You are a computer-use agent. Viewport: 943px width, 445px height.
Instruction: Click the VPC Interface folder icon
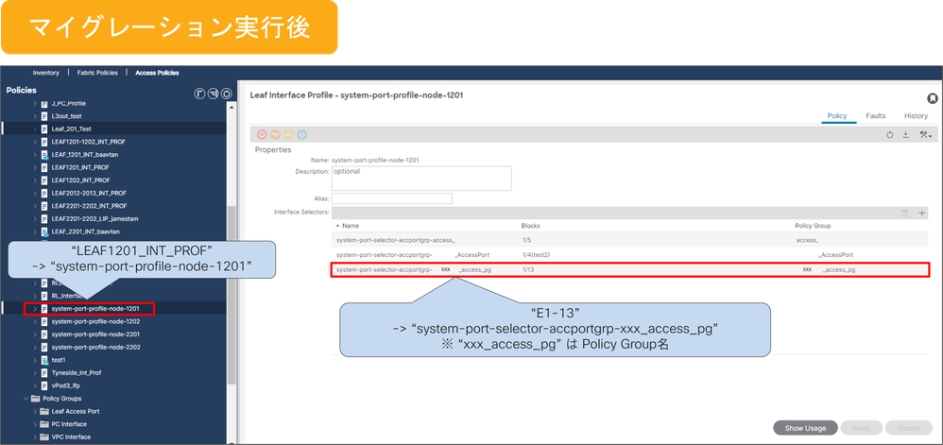coord(44,437)
